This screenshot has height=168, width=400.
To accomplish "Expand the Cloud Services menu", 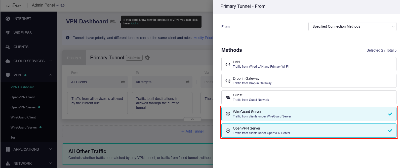I will tap(51, 61).
